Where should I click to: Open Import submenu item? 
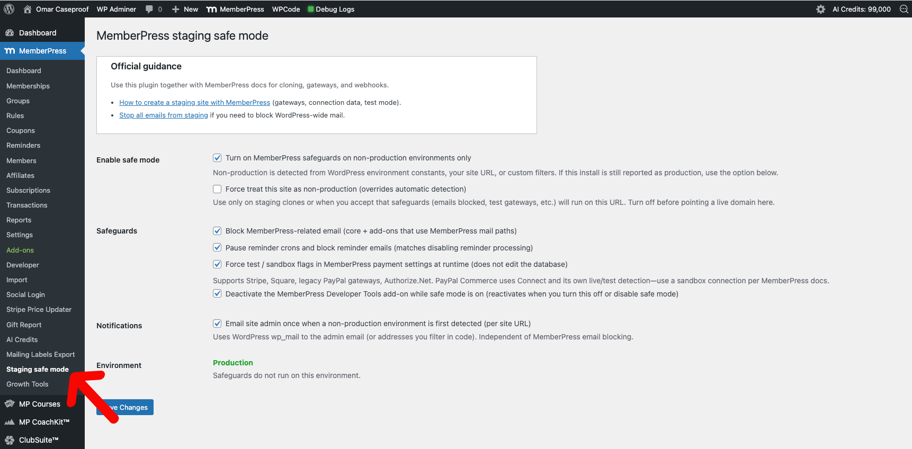pos(17,280)
